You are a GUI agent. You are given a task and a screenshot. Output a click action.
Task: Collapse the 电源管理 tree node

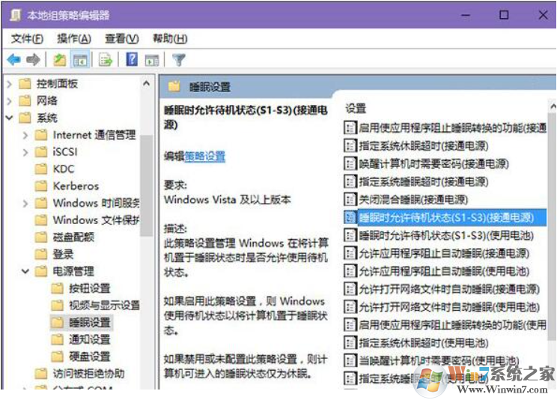coord(25,271)
